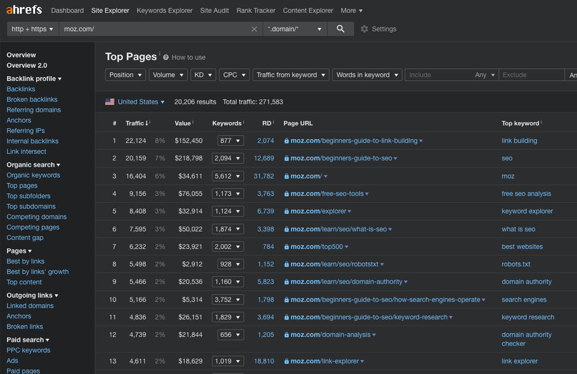Viewport: 577px width, 374px height.
Task: Open 31,782 referring domains link
Action: (x=264, y=176)
